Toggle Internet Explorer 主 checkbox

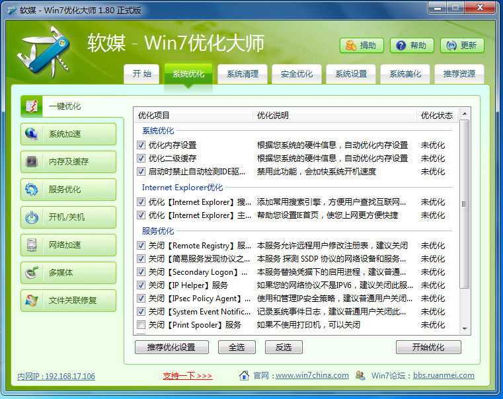point(141,215)
